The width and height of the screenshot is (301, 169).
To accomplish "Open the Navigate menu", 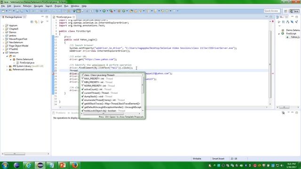I will pyautogui.click(x=39, y=6).
